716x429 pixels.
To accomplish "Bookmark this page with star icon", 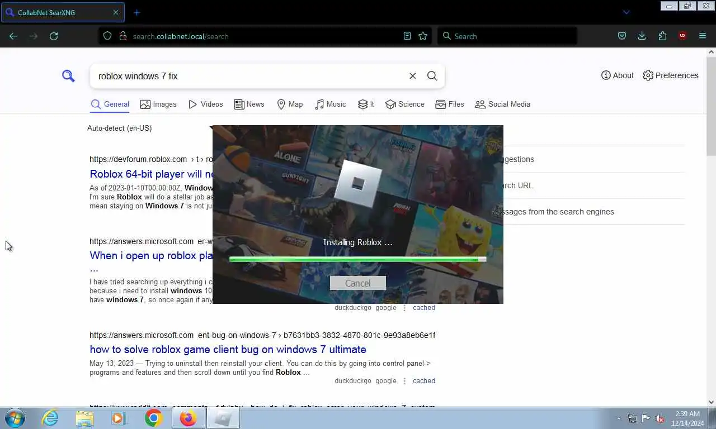I will [423, 36].
